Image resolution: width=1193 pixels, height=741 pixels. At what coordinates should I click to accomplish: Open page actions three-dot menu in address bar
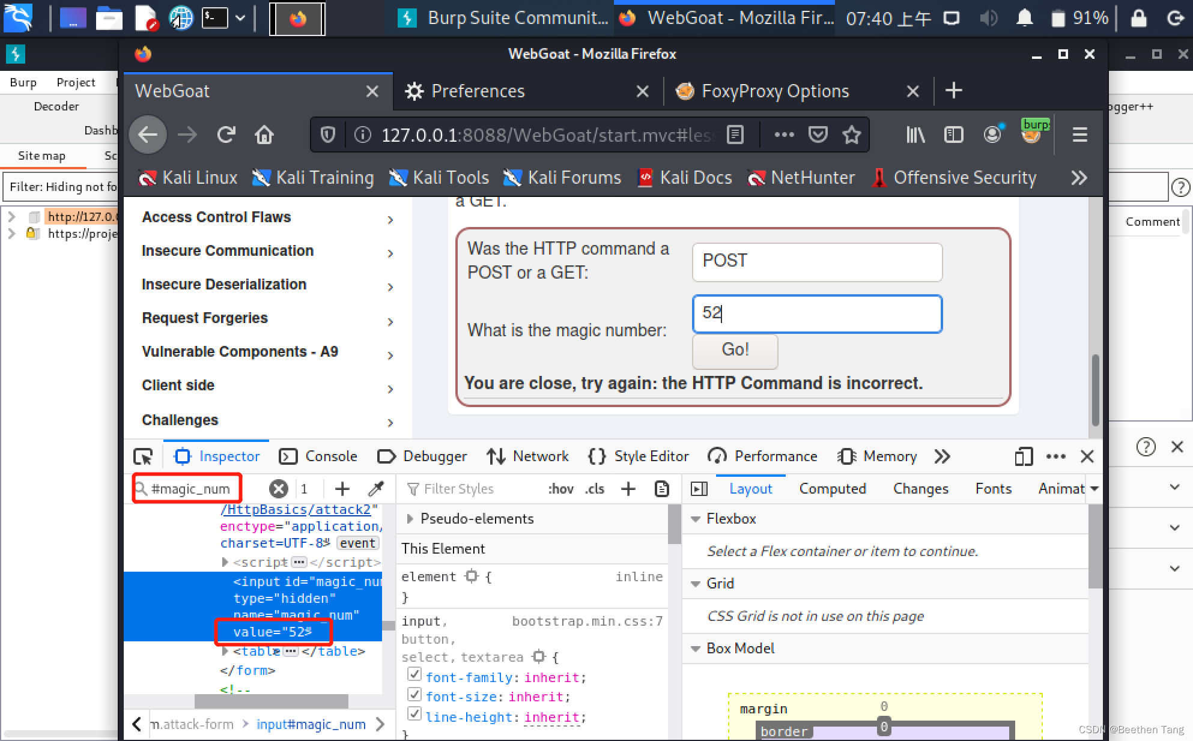point(784,135)
